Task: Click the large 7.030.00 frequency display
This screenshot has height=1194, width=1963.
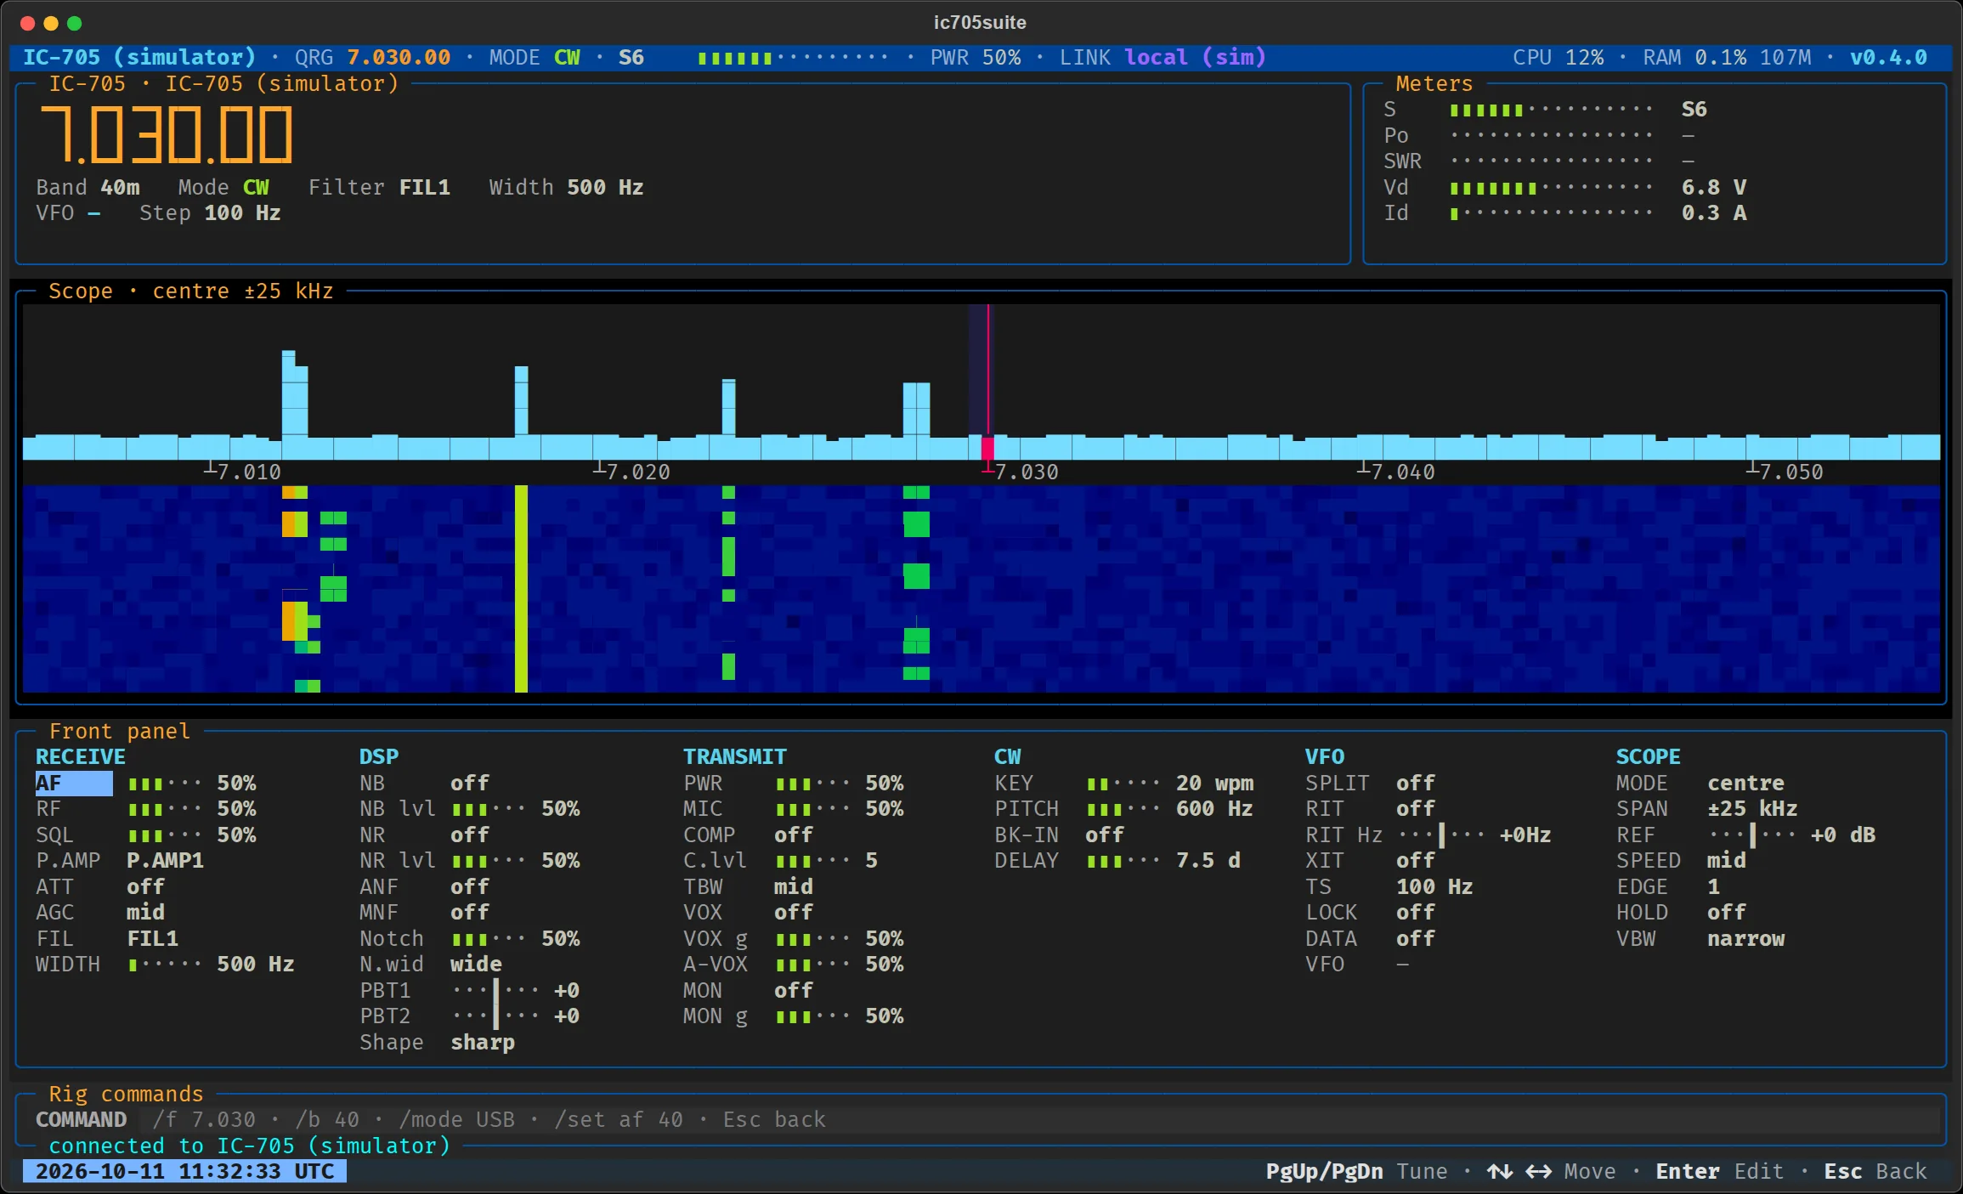Action: point(167,134)
